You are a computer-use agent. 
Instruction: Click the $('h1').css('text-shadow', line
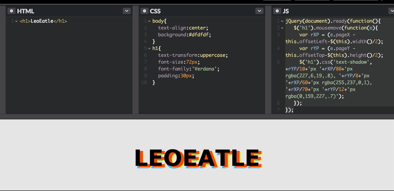click(335, 62)
